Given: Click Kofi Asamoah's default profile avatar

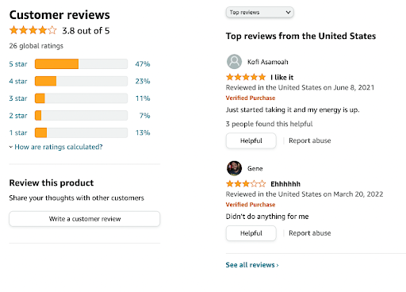Looking at the screenshot, I should point(234,62).
